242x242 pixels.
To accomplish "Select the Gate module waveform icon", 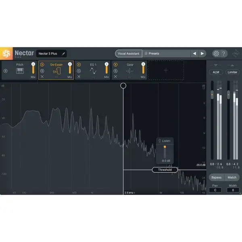I will pyautogui.click(x=130, y=71).
